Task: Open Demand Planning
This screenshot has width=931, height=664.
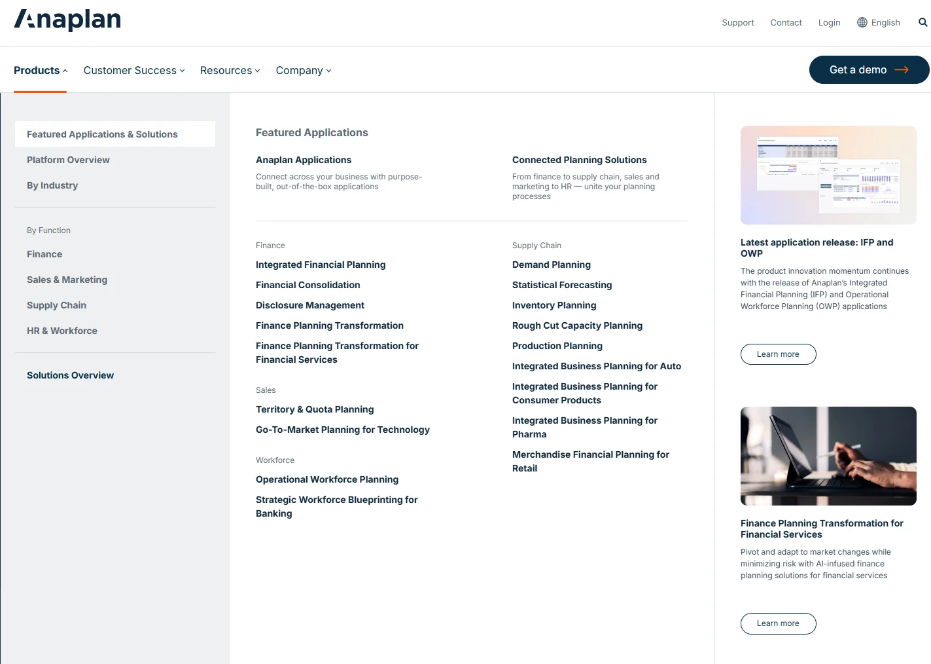Action: tap(552, 265)
